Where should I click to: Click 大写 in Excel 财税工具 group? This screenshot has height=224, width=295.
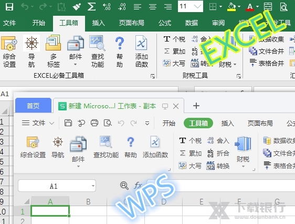point(174,63)
